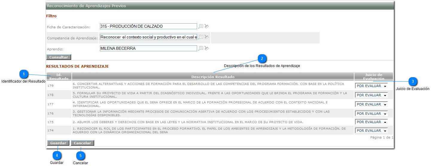
Task: Open Juicio de Evaluación dropdown for result 175
Action: pos(371,122)
